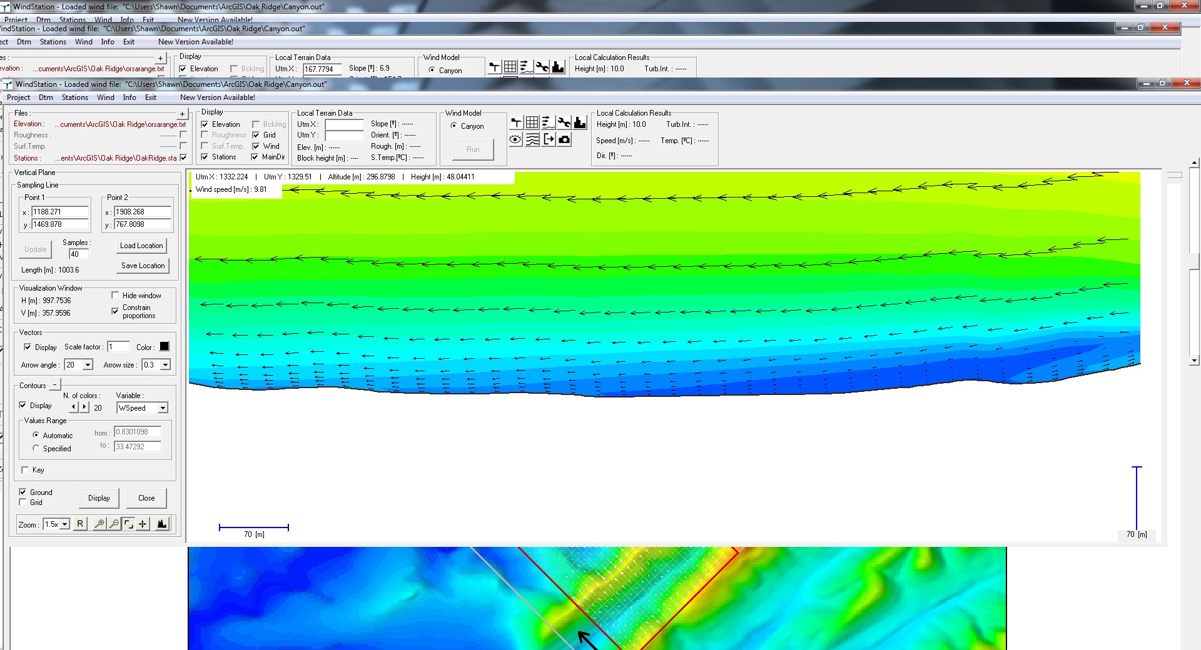Click the Point 1 x input field
This screenshot has height=650, width=1201.
click(x=60, y=212)
